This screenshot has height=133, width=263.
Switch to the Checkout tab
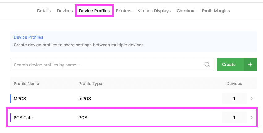click(186, 11)
